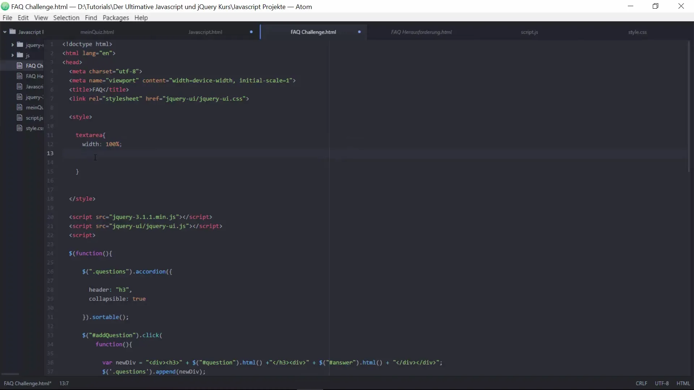Image resolution: width=694 pixels, height=390 pixels.
Task: Click the unsaved dot on Javascript.html tab
Action: (x=251, y=32)
